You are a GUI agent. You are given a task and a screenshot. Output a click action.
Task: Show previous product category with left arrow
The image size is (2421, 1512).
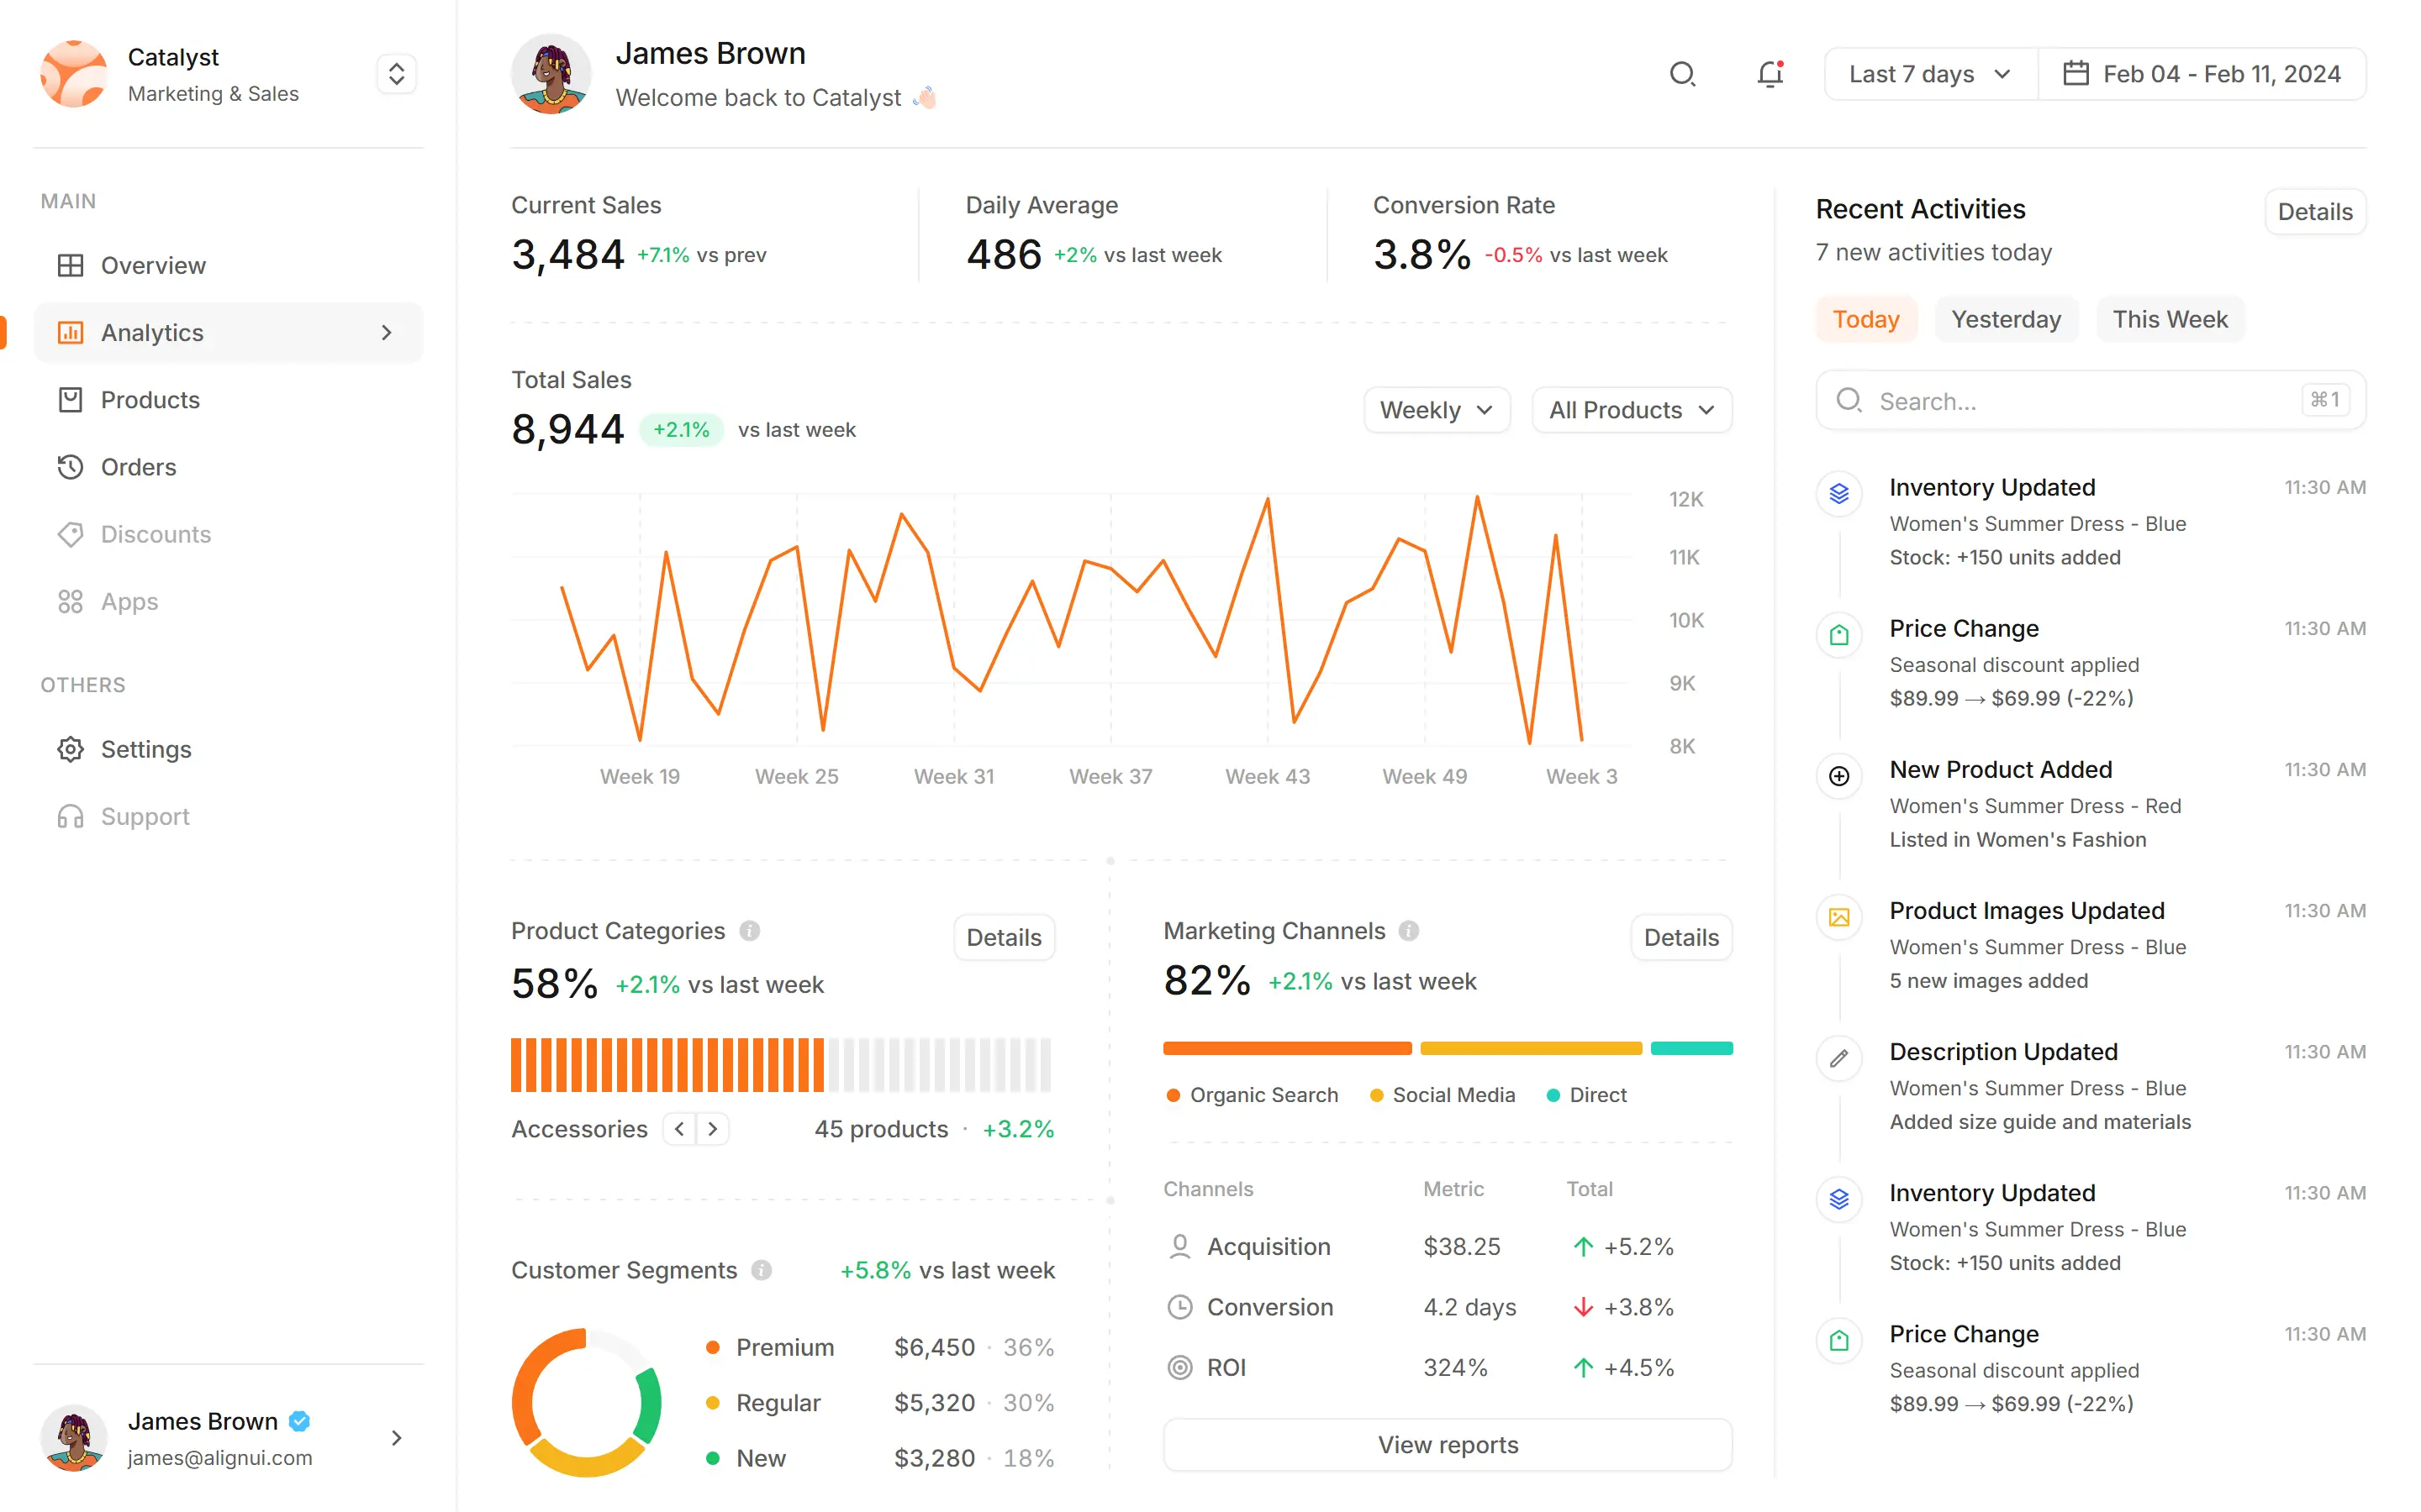pyautogui.click(x=680, y=1129)
